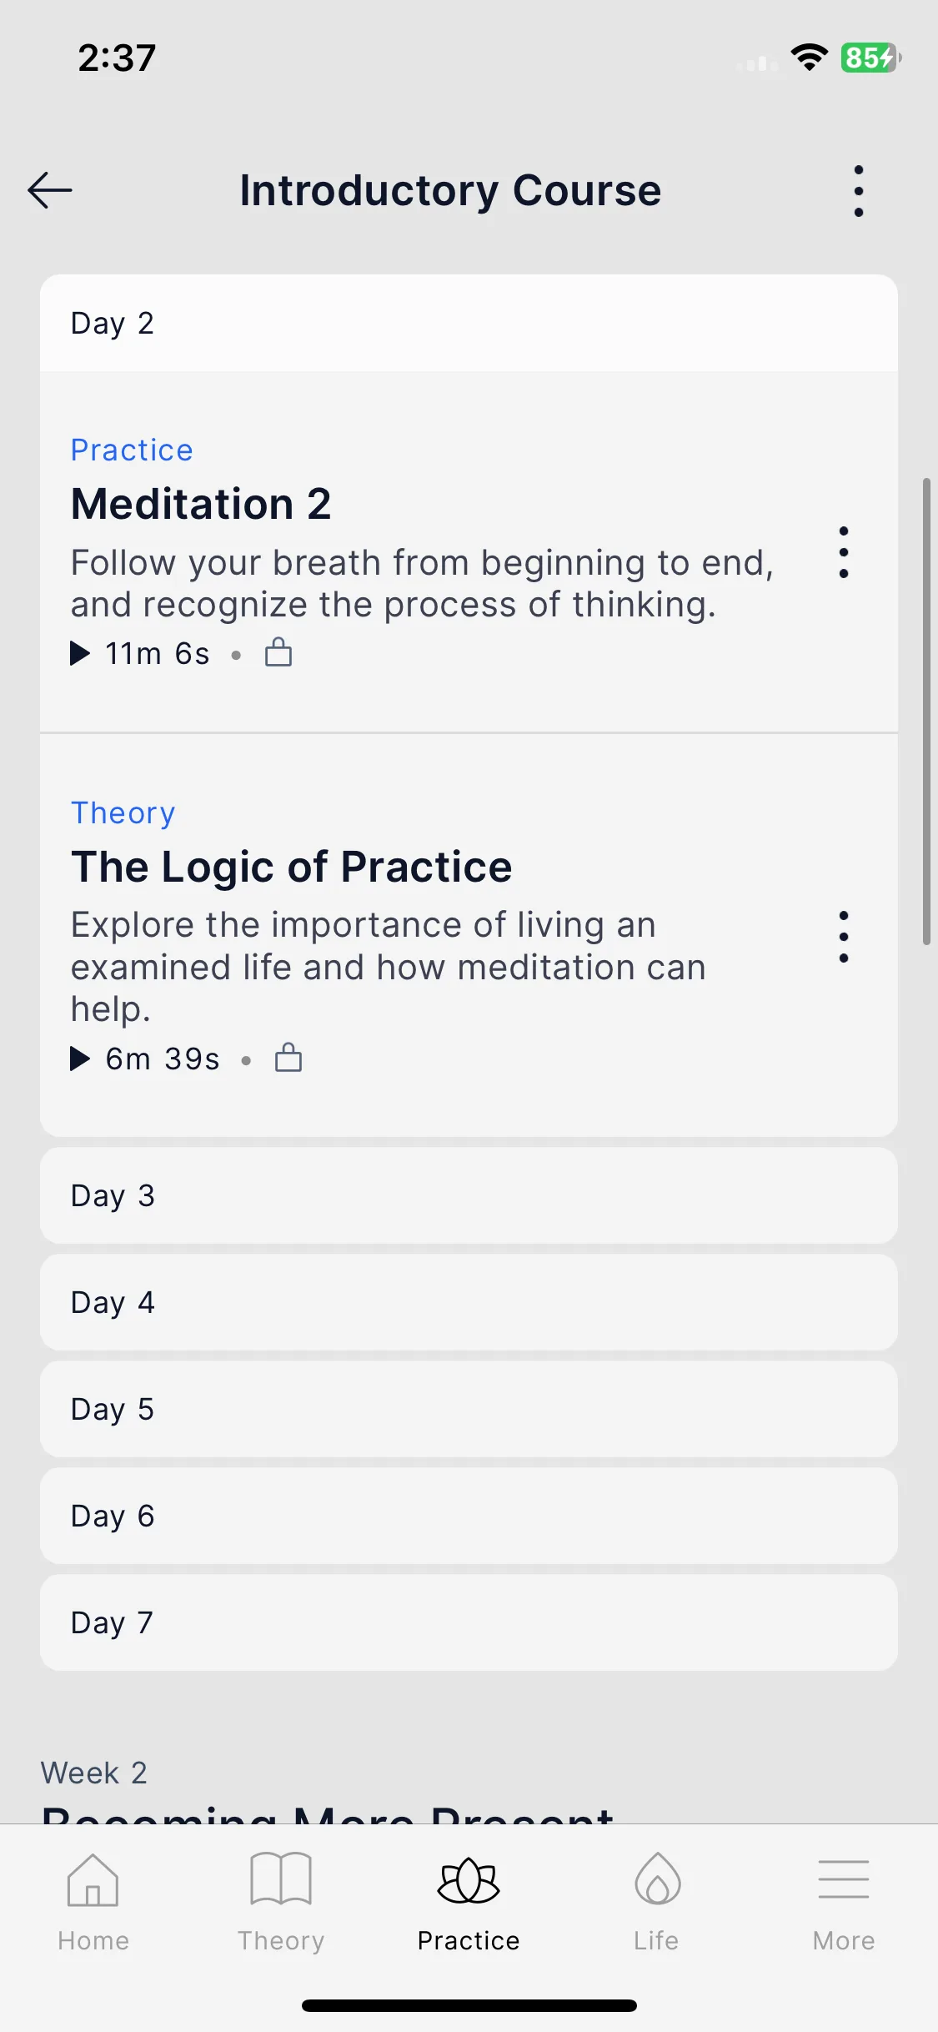938x2032 pixels.
Task: Tap the back arrow icon
Action: pos(50,190)
